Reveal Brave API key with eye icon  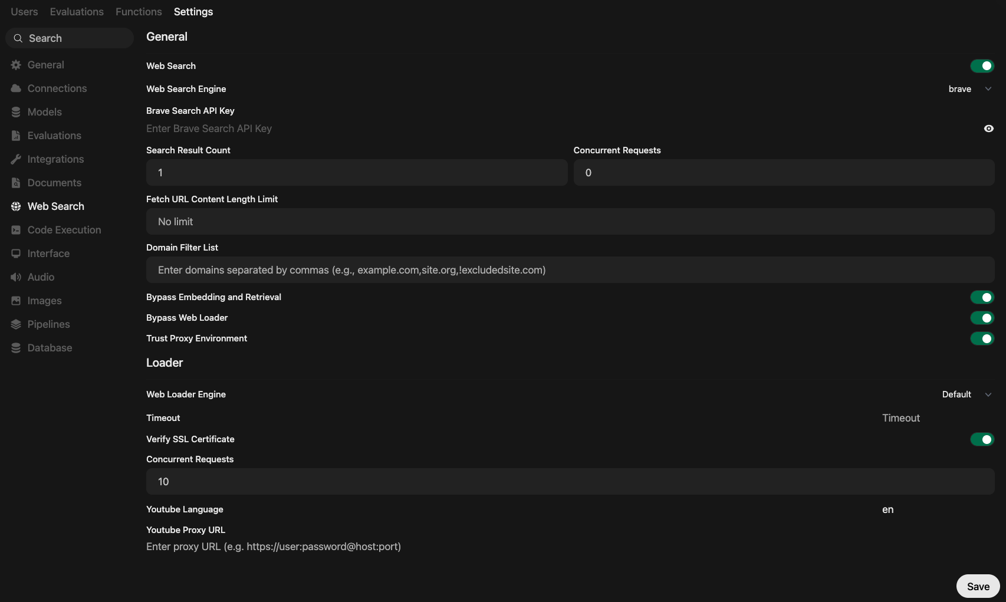tap(988, 129)
